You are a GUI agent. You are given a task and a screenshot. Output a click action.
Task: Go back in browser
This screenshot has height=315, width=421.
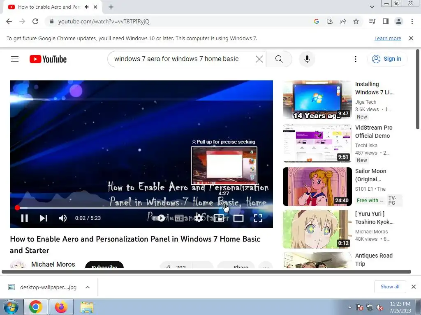[9, 21]
